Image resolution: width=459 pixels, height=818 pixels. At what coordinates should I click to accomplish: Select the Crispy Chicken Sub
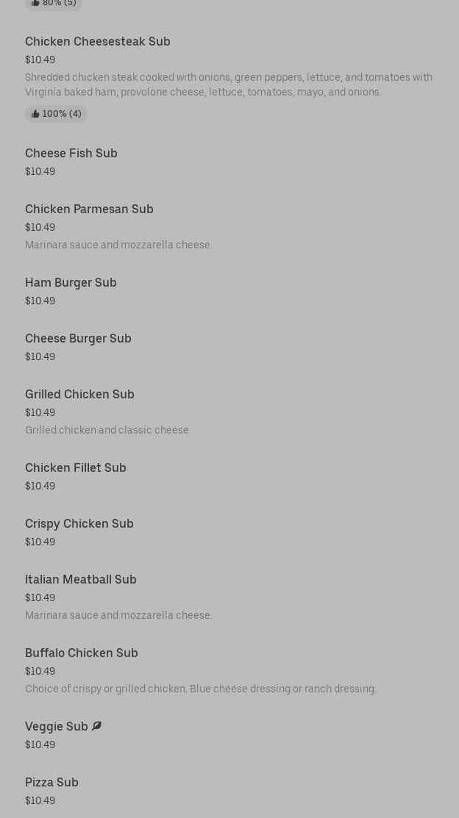tap(79, 524)
